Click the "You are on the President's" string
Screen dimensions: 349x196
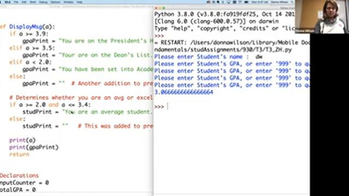click(106, 41)
